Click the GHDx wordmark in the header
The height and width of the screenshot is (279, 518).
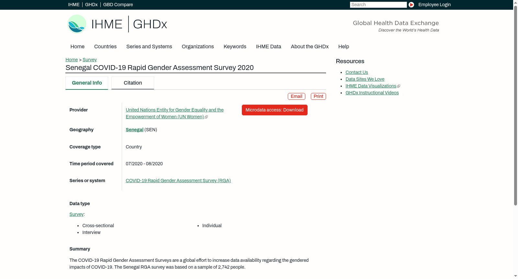click(x=150, y=24)
